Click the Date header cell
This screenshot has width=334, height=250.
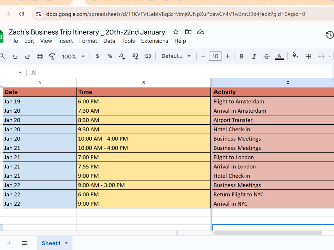click(x=40, y=92)
